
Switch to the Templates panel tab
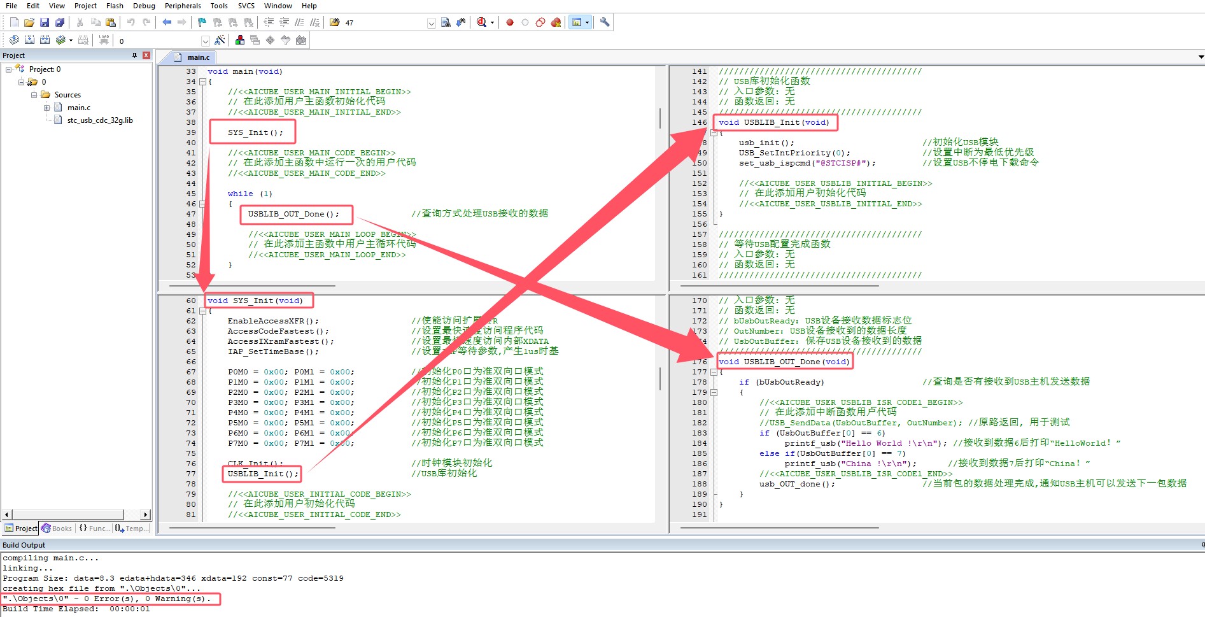click(x=132, y=528)
